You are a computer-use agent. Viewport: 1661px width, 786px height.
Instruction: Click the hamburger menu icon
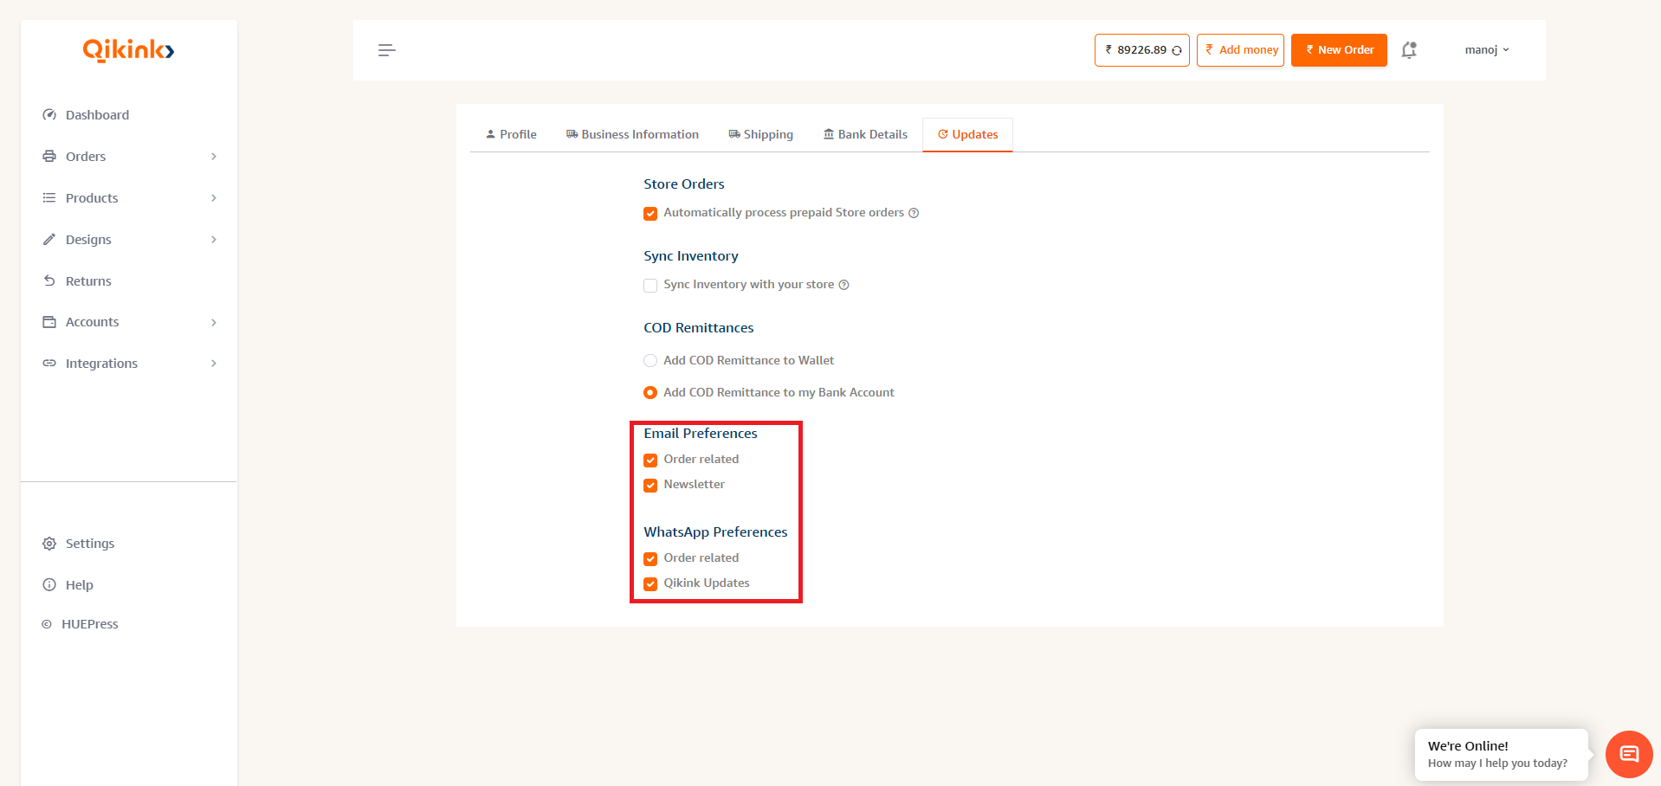386,50
